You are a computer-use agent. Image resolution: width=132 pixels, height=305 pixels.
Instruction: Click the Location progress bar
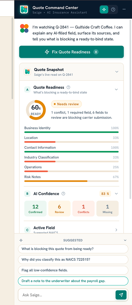(x=71, y=142)
